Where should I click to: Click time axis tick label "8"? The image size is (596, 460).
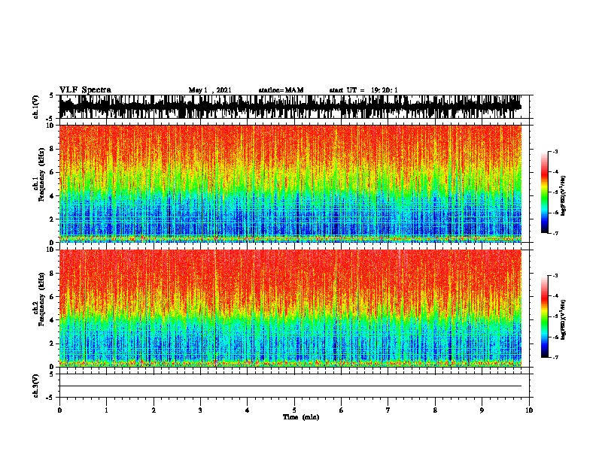click(x=435, y=410)
